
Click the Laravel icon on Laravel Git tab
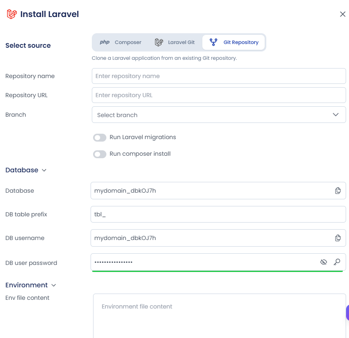point(159,42)
